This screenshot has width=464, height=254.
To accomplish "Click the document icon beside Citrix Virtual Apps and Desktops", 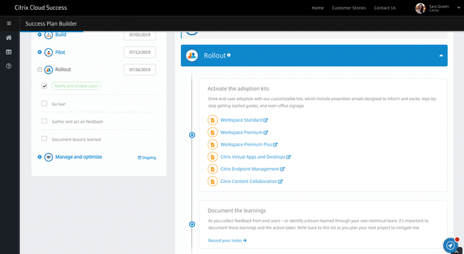I will click(x=212, y=157).
